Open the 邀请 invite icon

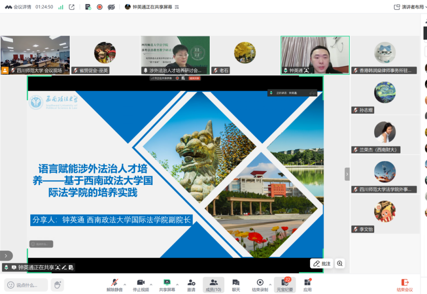point(191,283)
